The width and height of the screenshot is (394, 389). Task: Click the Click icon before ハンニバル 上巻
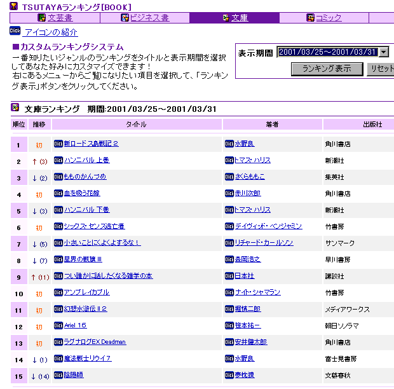pyautogui.click(x=58, y=160)
